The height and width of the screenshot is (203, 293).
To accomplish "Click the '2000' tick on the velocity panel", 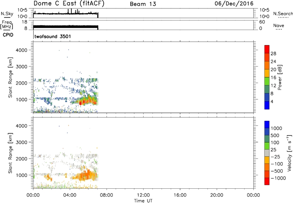I will tap(22, 159).
